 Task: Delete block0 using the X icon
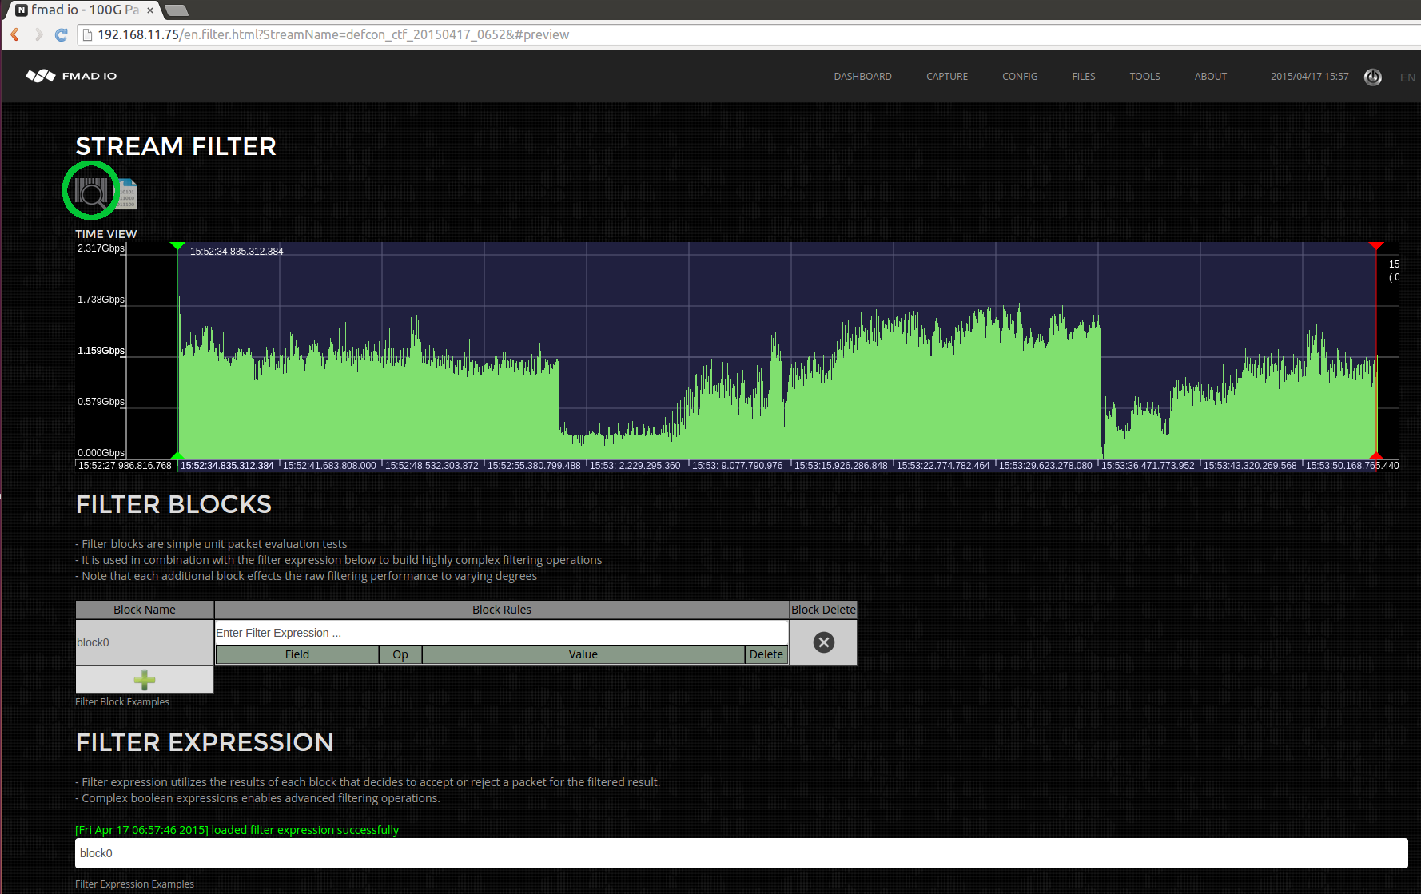[x=823, y=642]
